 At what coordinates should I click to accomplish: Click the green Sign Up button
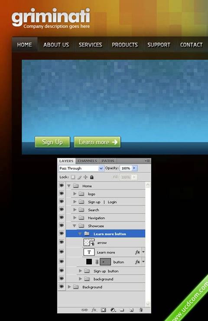click(52, 142)
